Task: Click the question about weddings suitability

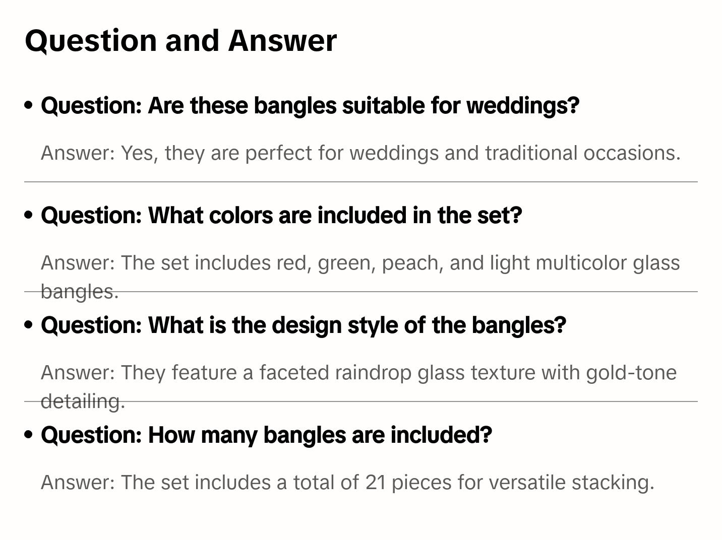Action: coord(310,106)
